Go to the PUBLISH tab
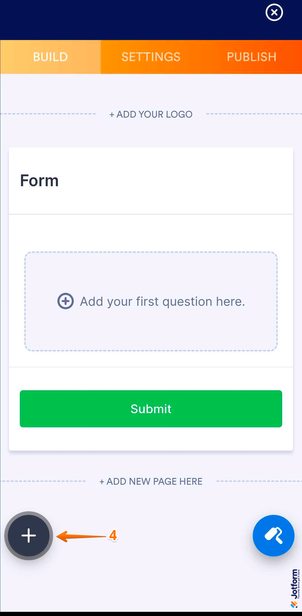The image size is (302, 616). 252,57
